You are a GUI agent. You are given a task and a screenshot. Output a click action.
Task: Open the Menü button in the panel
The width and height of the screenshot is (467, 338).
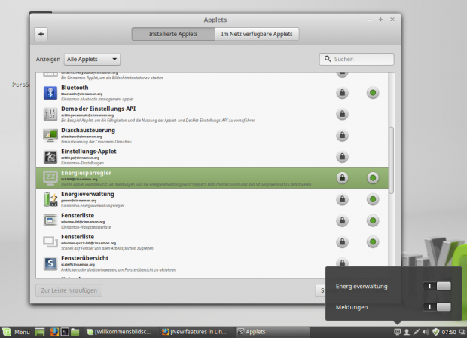coord(17,332)
